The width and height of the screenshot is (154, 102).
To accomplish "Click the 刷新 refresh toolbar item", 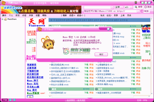I will coord(65,15).
